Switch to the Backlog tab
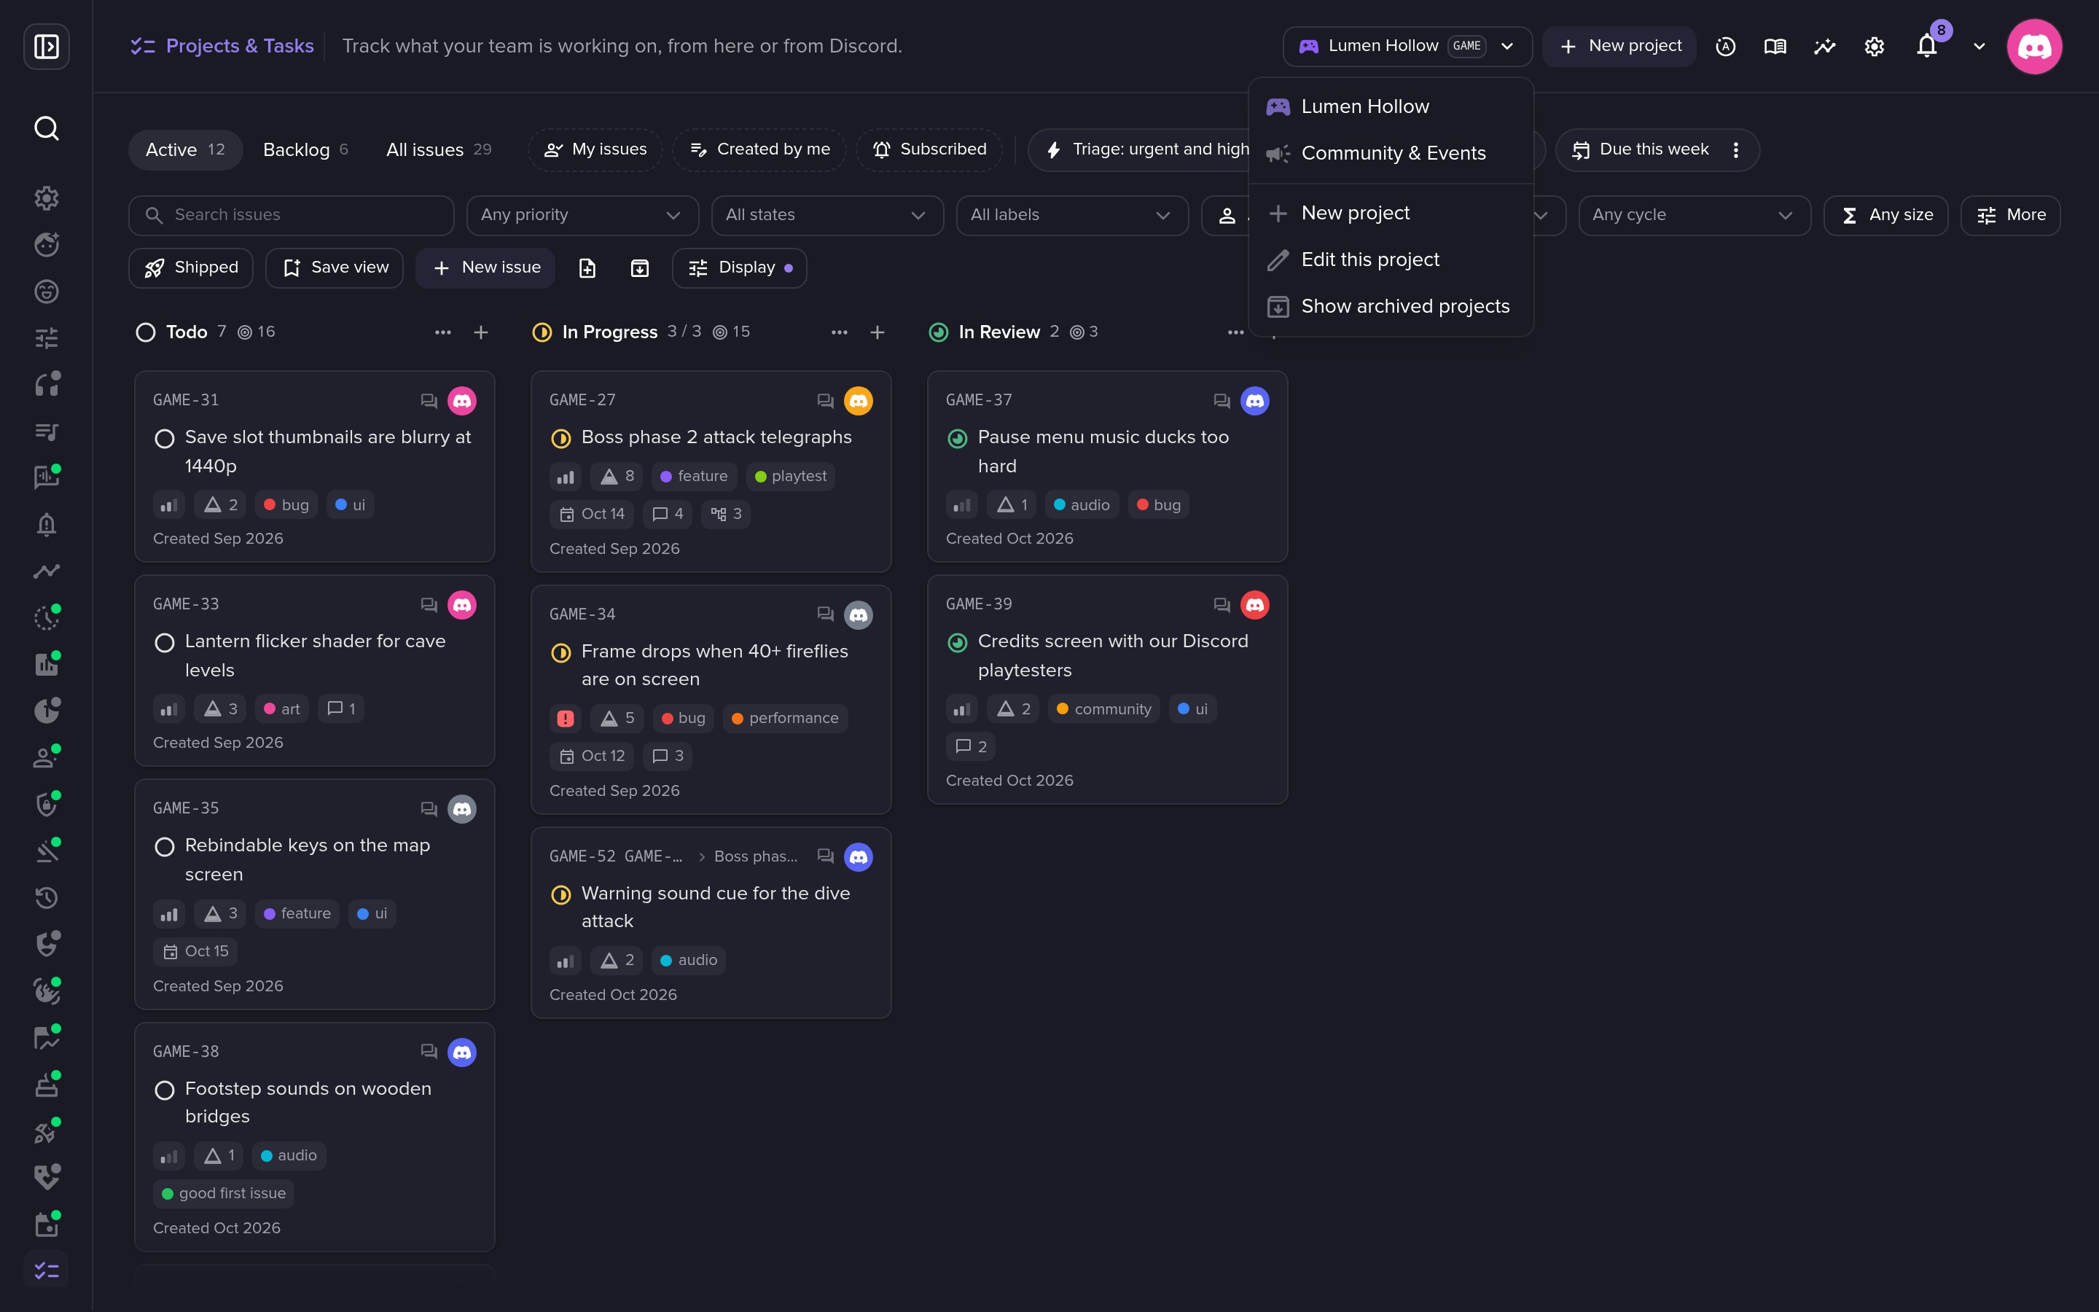 click(x=305, y=150)
